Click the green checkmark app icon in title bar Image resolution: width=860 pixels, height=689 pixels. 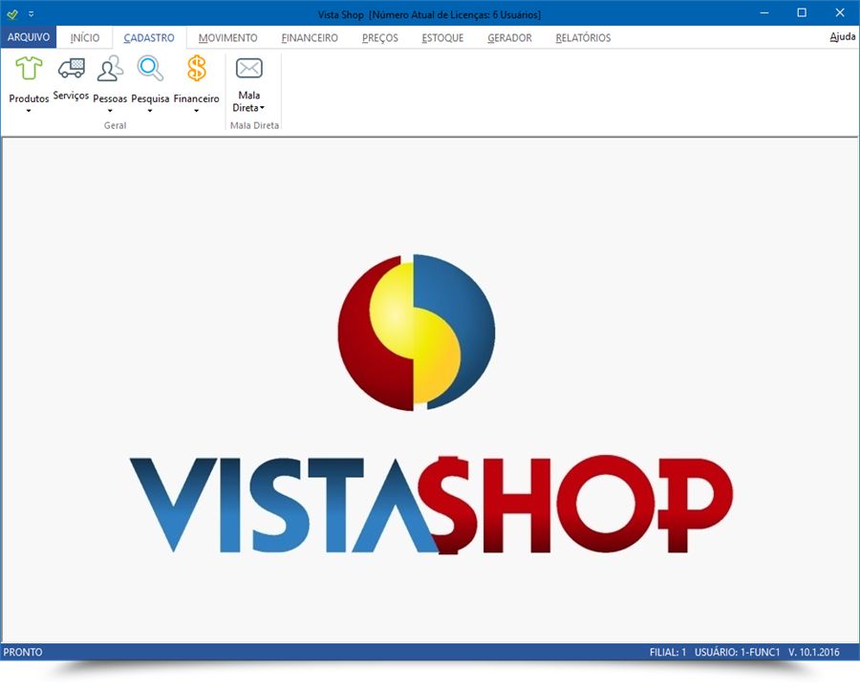pos(12,13)
